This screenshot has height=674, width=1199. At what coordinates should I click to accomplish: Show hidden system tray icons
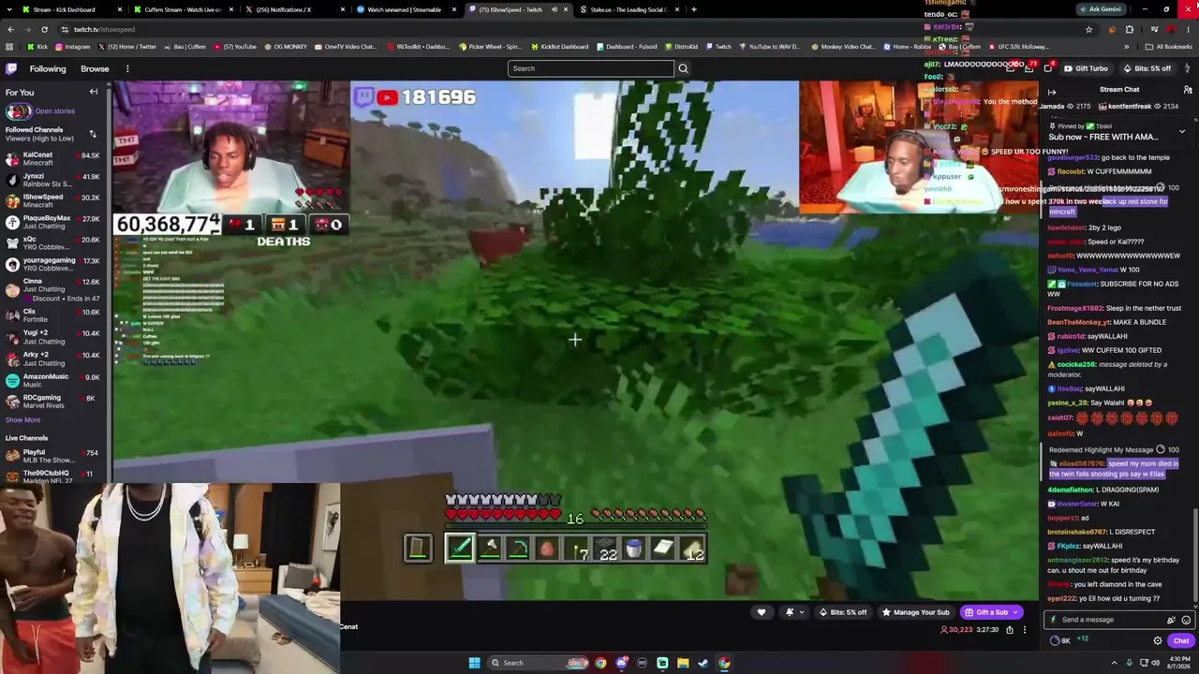pyautogui.click(x=1116, y=663)
